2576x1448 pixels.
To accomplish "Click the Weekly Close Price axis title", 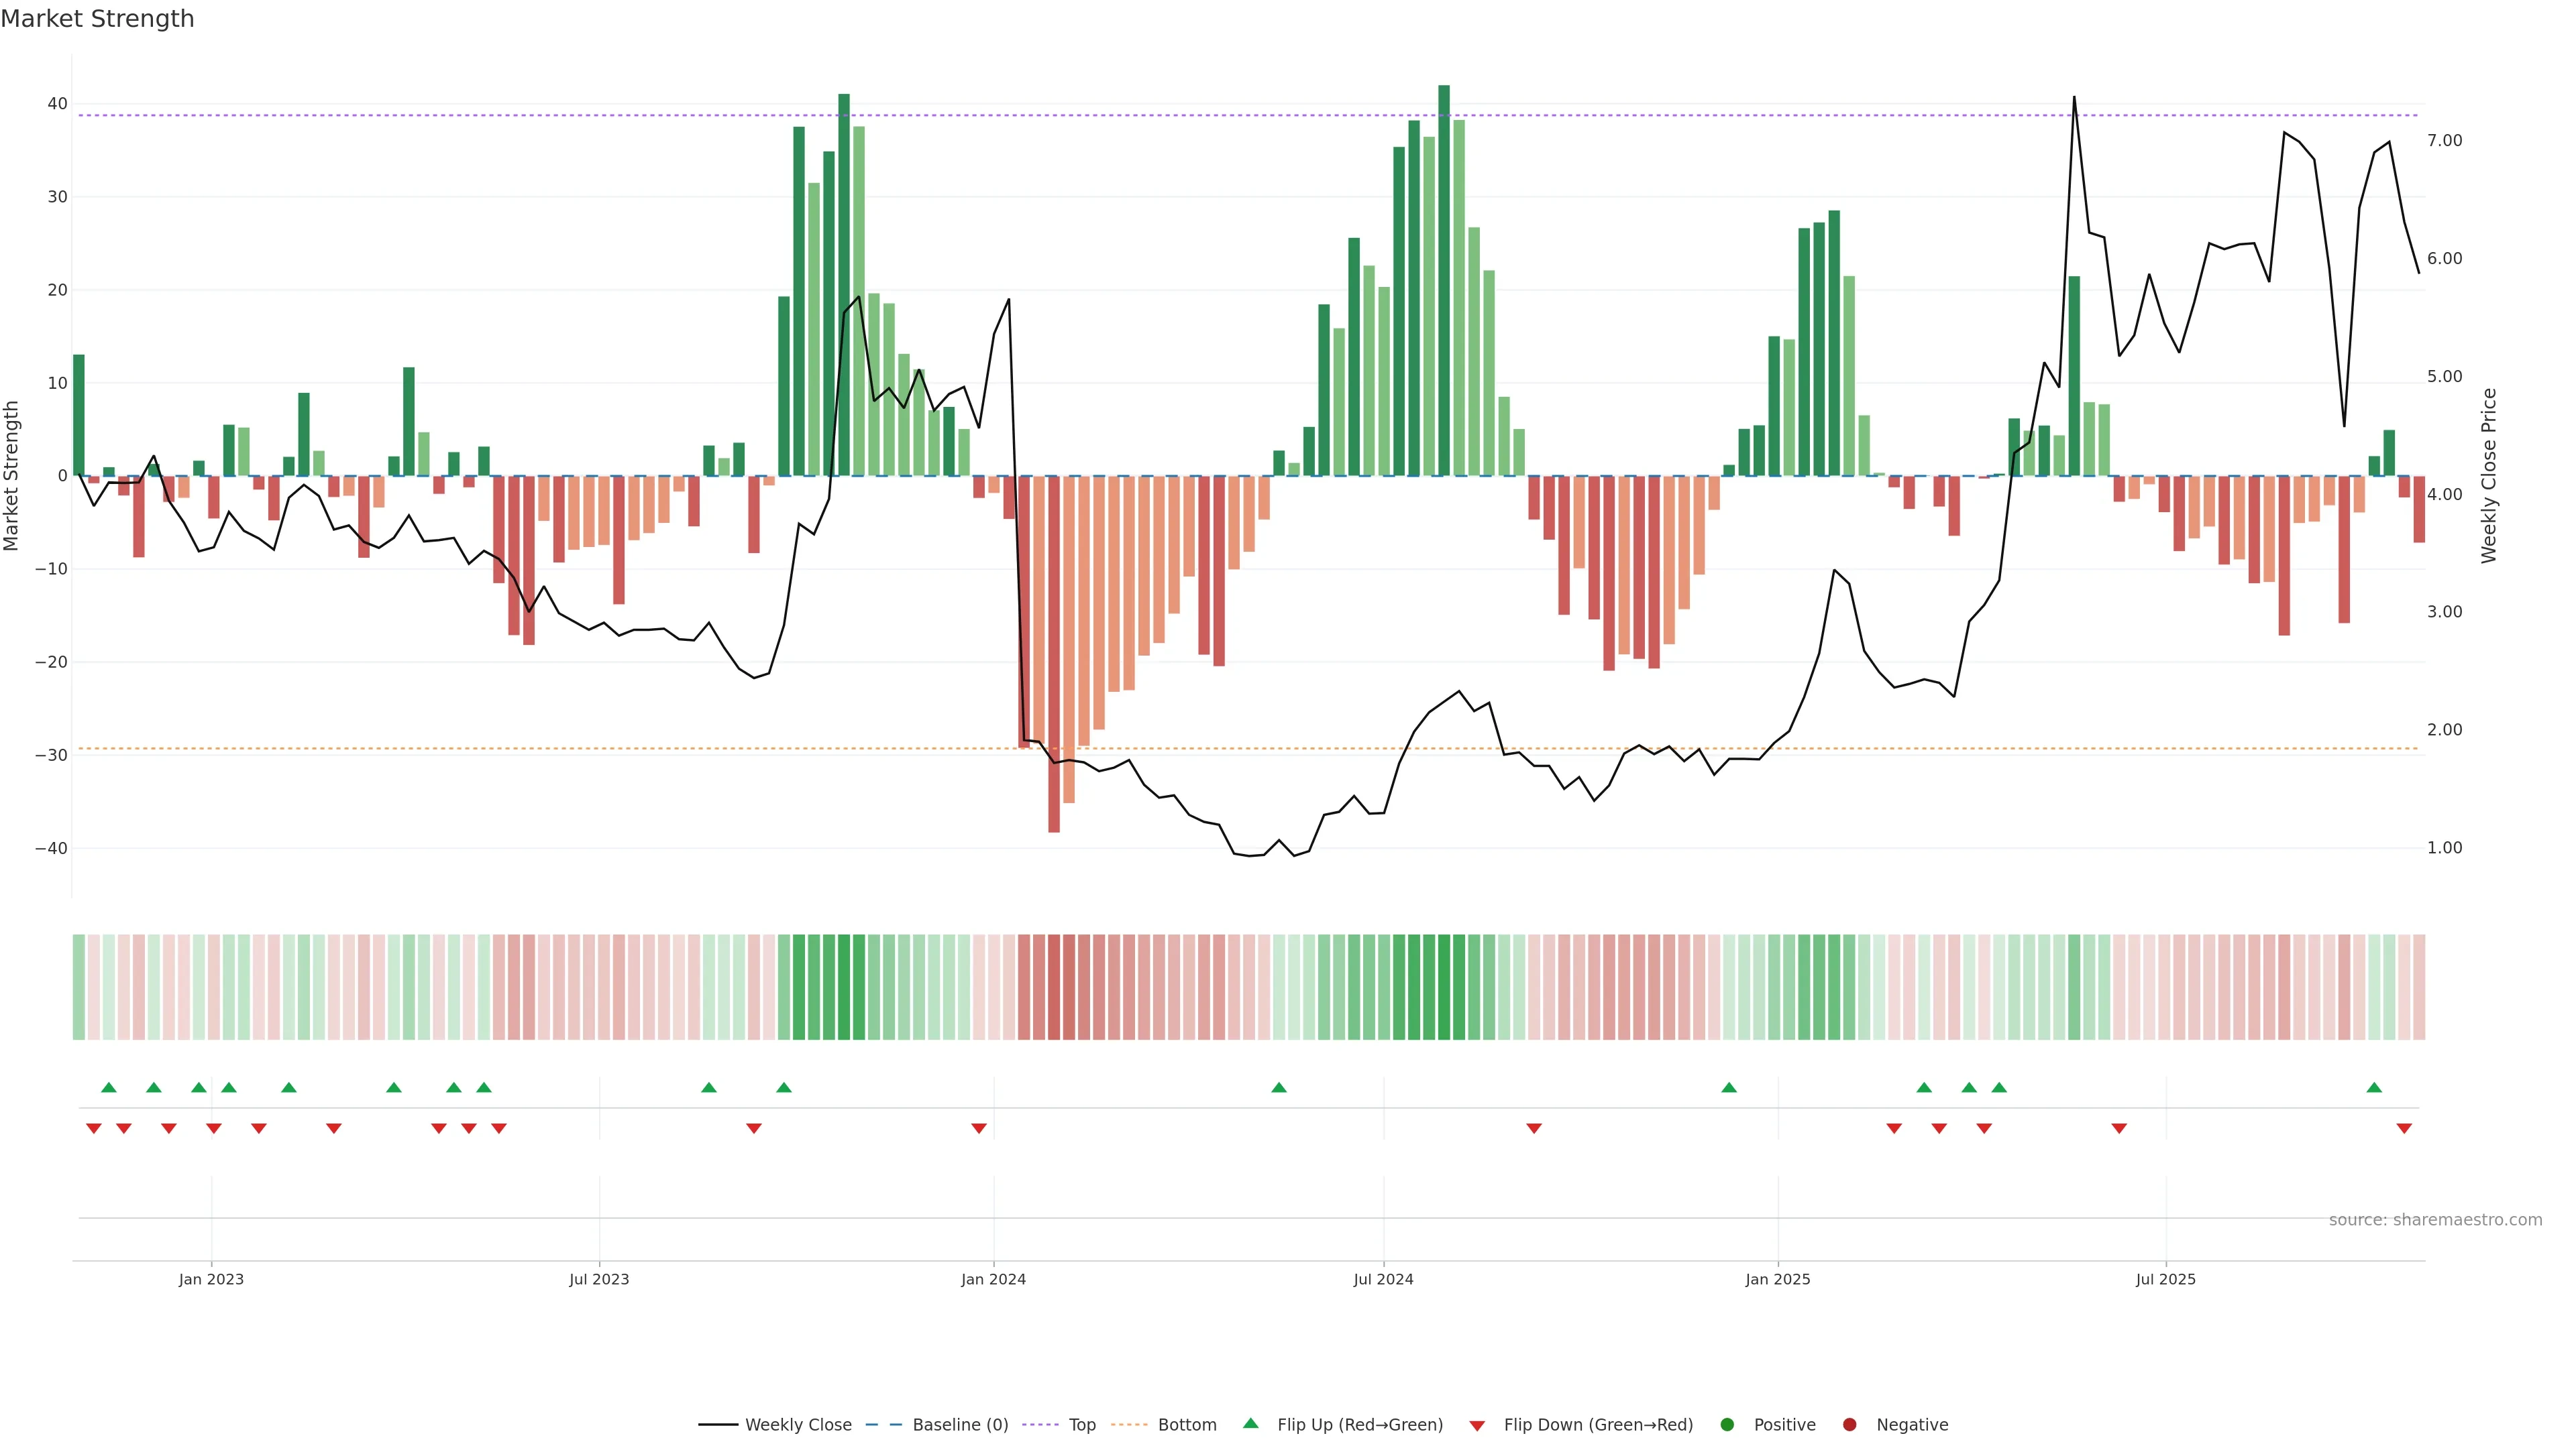I will click(x=2489, y=476).
